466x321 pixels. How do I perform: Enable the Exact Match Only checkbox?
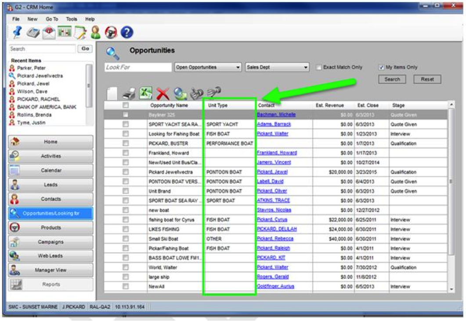click(x=319, y=68)
